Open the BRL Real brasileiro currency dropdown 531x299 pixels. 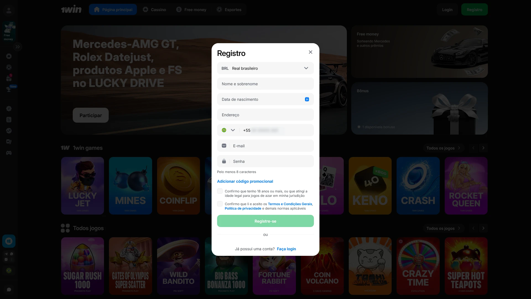click(265, 68)
